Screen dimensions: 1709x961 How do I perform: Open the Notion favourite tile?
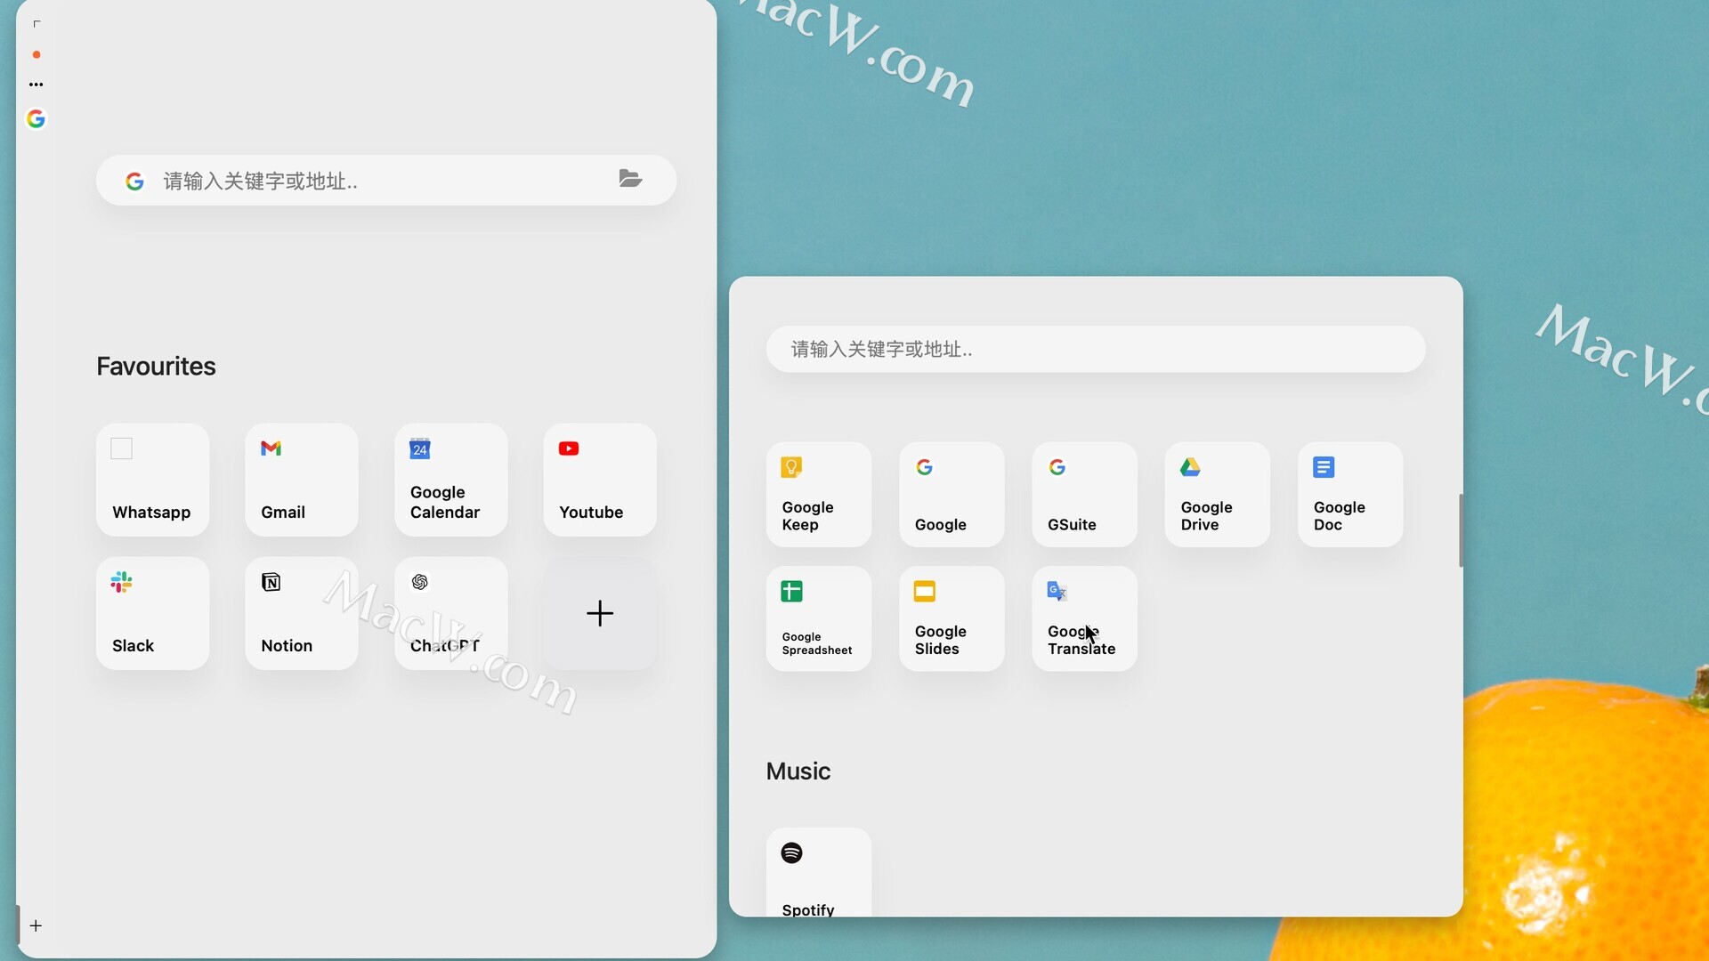click(x=301, y=613)
